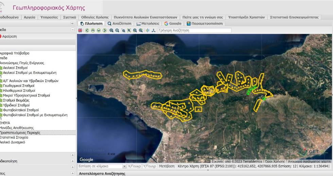The width and height of the screenshot is (333, 176).
Task: Open the Υποστήριξη Χρηστών menu
Action: tap(246, 17)
